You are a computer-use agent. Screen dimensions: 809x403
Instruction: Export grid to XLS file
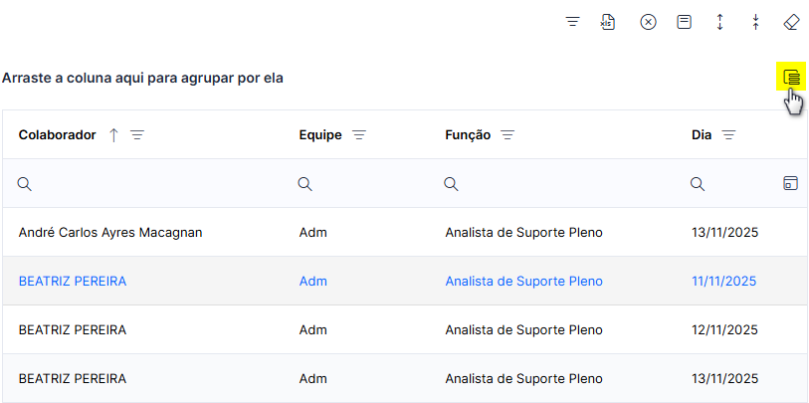point(608,22)
